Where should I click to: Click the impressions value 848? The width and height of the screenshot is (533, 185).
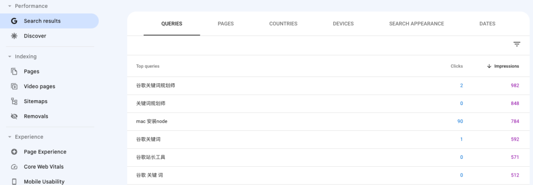[515, 104]
